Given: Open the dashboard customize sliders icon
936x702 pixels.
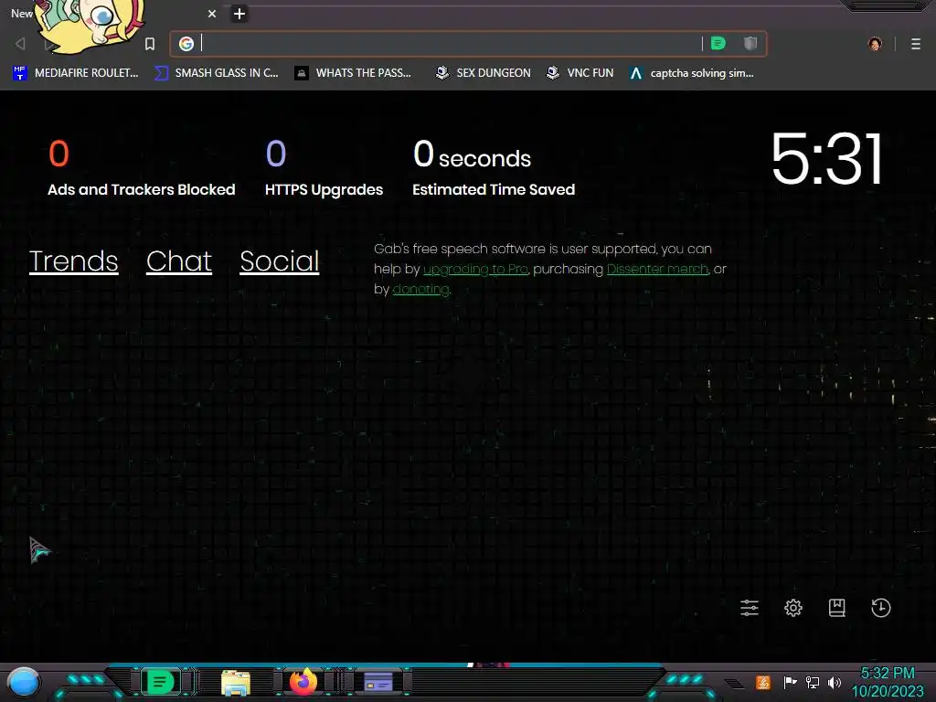Looking at the screenshot, I should click(750, 608).
